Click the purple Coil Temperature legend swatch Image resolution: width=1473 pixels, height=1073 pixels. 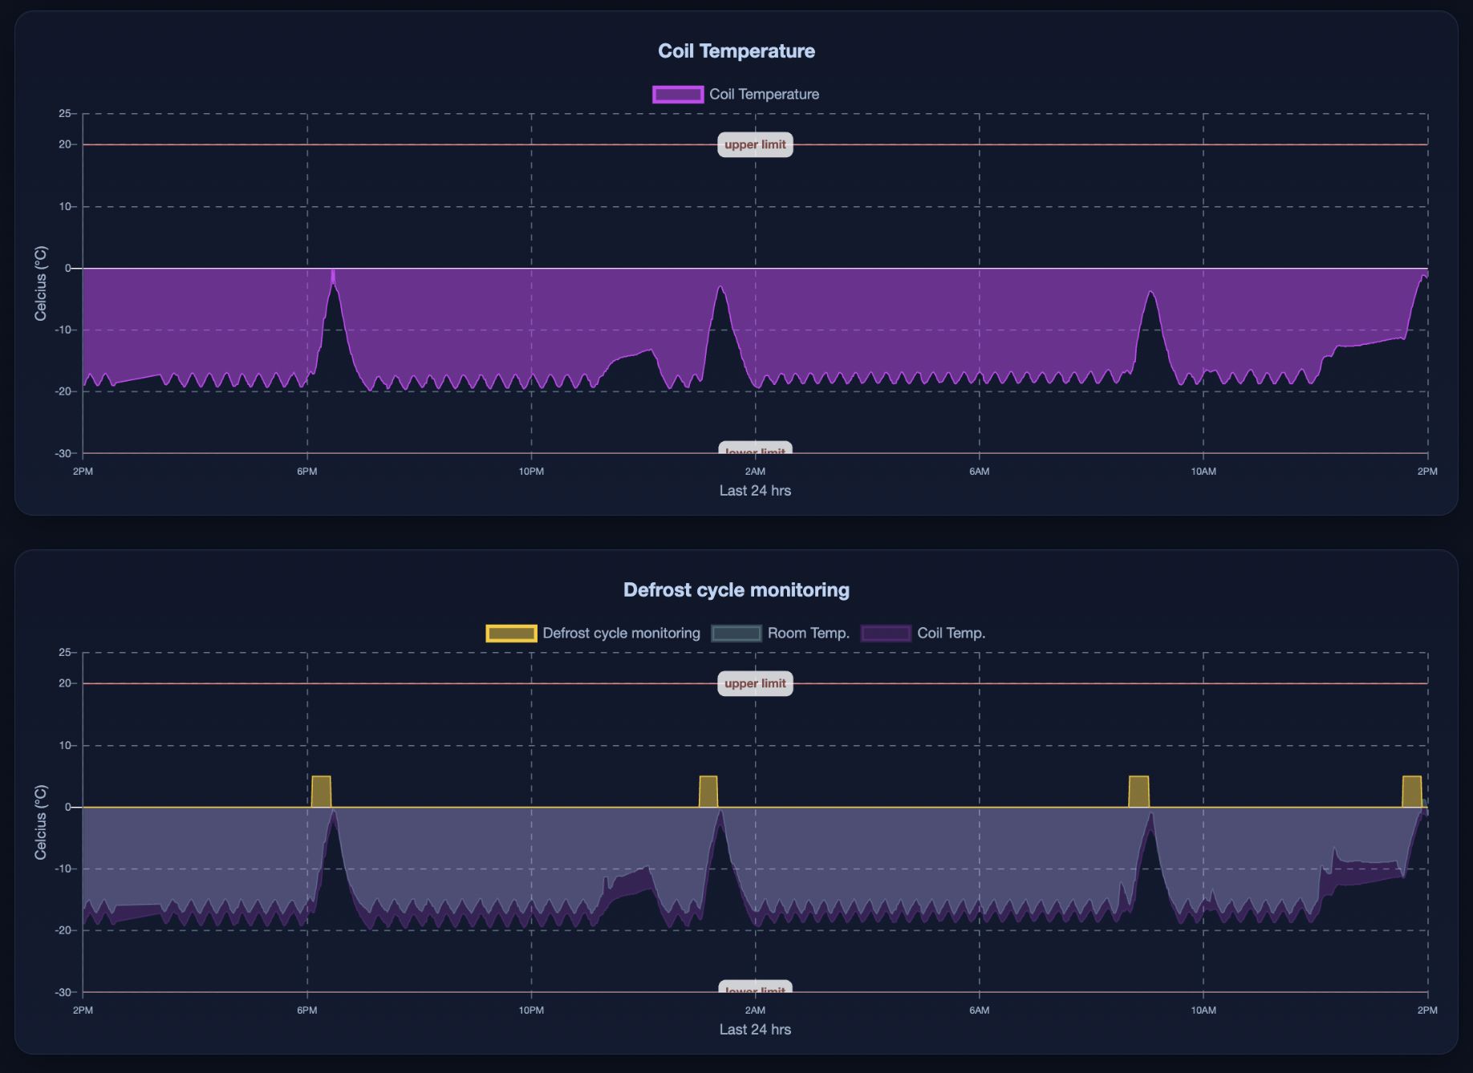678,94
